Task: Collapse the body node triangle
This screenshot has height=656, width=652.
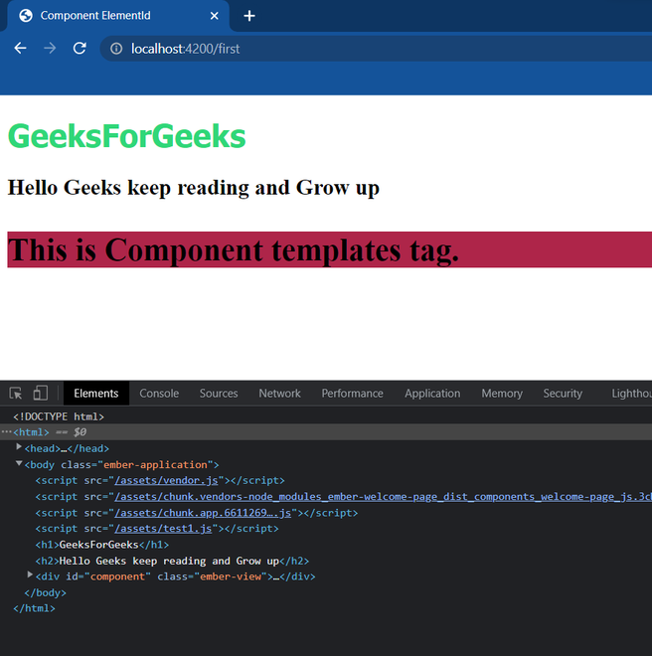Action: tap(19, 463)
